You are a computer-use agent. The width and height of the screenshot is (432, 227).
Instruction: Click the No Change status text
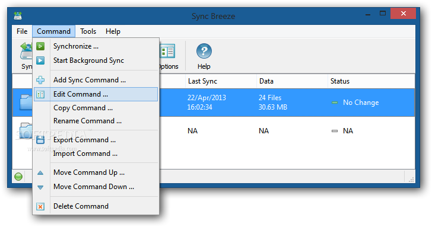click(361, 103)
